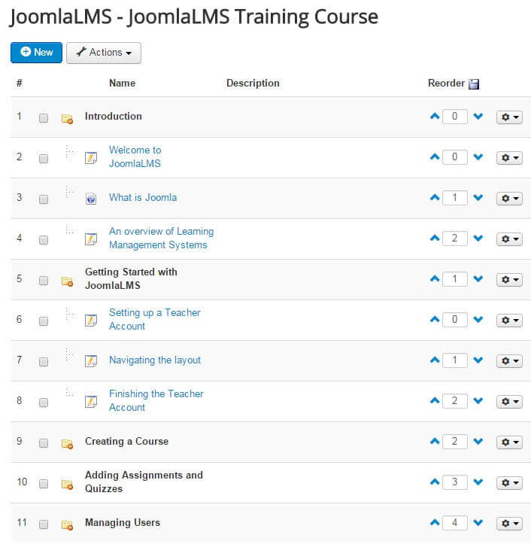Screen dimensions: 531x544
Task: Move Welcome to JoomlaLMS up one position
Action: [x=435, y=157]
